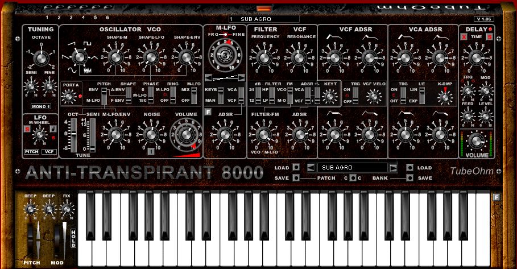Image resolution: width=517 pixels, height=269 pixels.
Task: Click the filter RESONANCE knob
Action: (299, 57)
